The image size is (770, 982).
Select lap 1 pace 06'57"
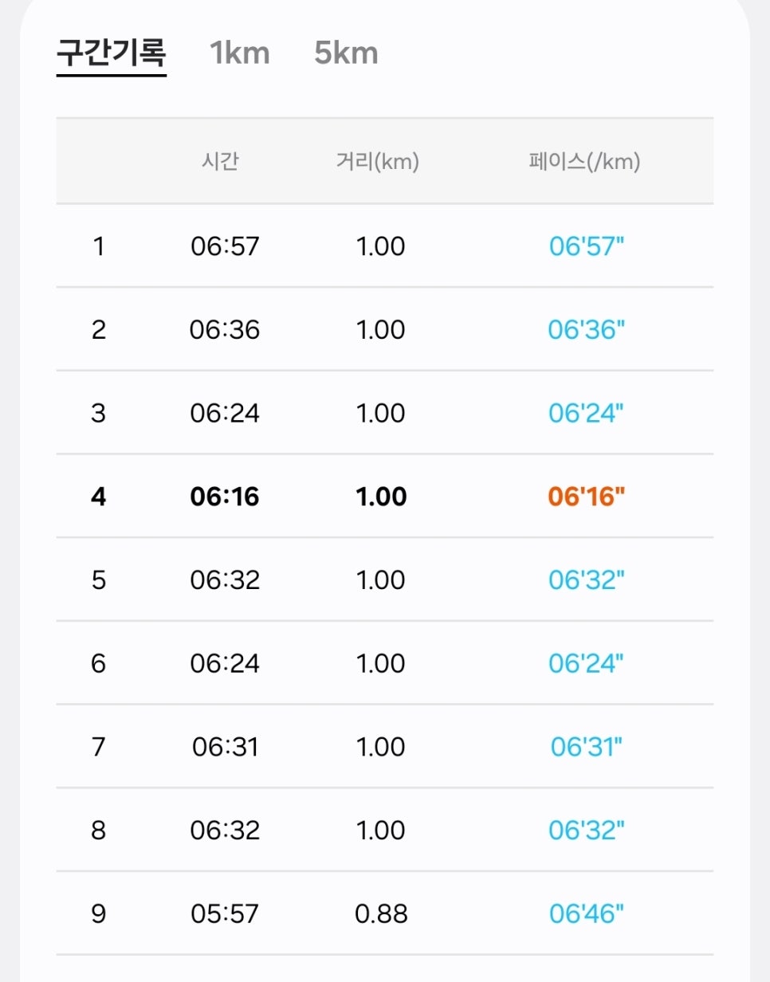[586, 246]
